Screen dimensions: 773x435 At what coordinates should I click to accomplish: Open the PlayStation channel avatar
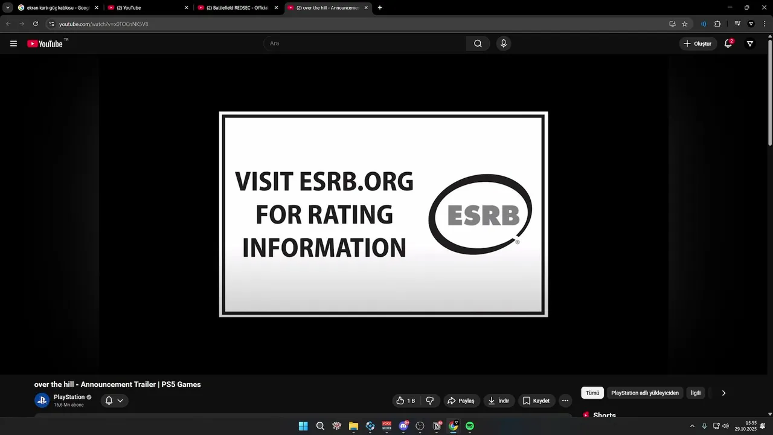coord(42,400)
